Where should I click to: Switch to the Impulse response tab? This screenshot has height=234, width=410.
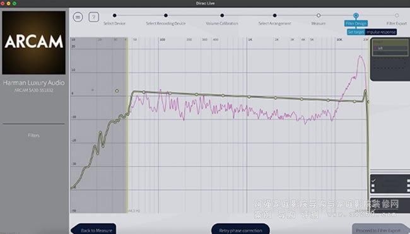click(381, 32)
